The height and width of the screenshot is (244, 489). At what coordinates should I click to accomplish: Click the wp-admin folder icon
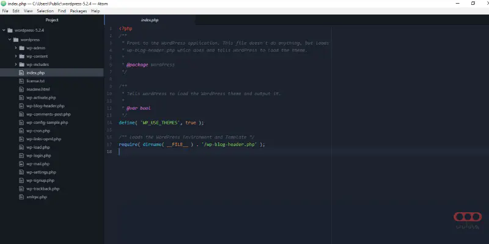pos(21,48)
